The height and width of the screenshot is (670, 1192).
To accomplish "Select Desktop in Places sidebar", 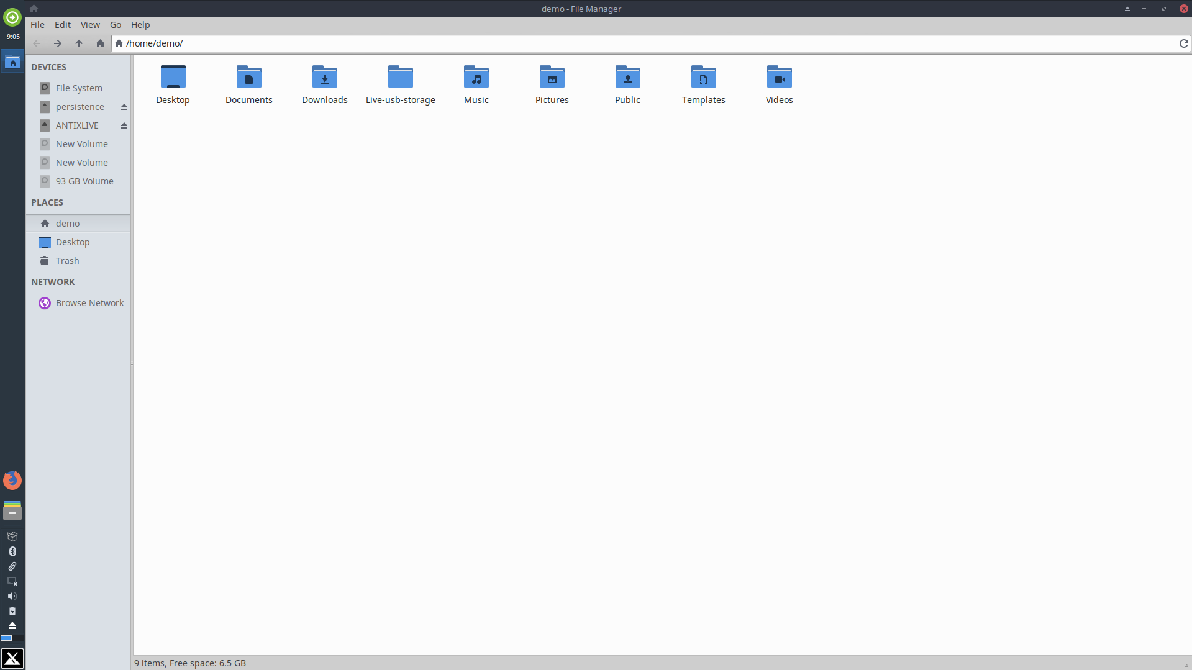I will tap(78, 242).
